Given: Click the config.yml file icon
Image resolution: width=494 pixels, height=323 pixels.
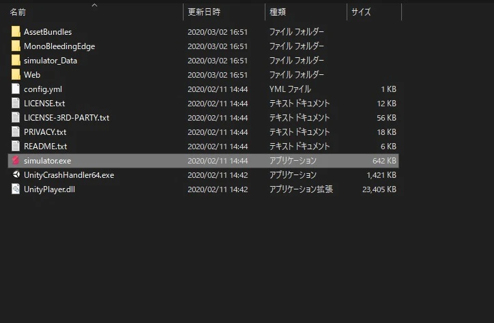Looking at the screenshot, I should tap(16, 89).
